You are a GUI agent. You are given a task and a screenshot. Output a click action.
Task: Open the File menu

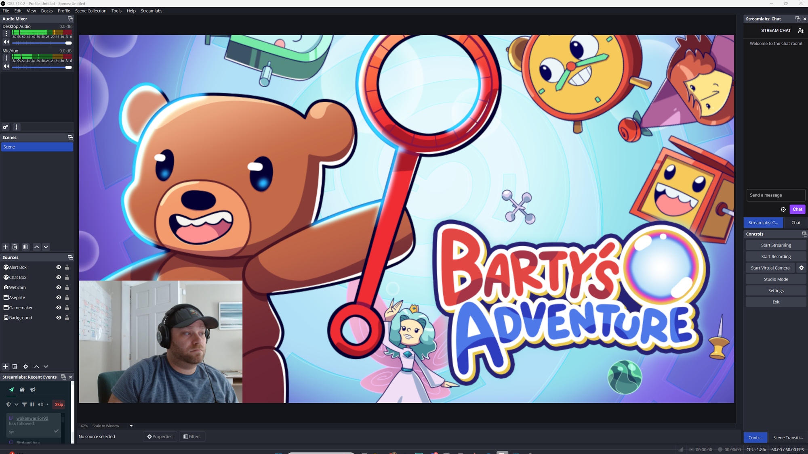[6, 11]
